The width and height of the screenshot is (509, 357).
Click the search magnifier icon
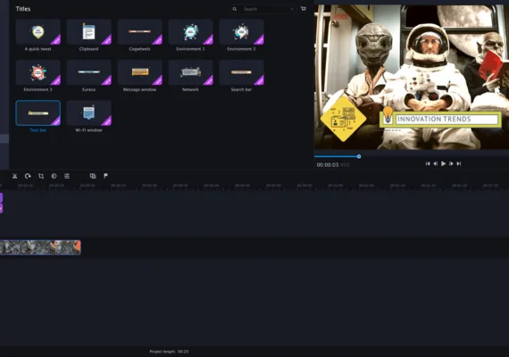(x=234, y=9)
